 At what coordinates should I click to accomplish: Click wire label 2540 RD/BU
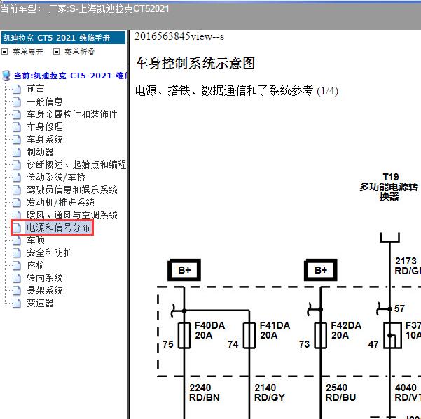pos(340,392)
